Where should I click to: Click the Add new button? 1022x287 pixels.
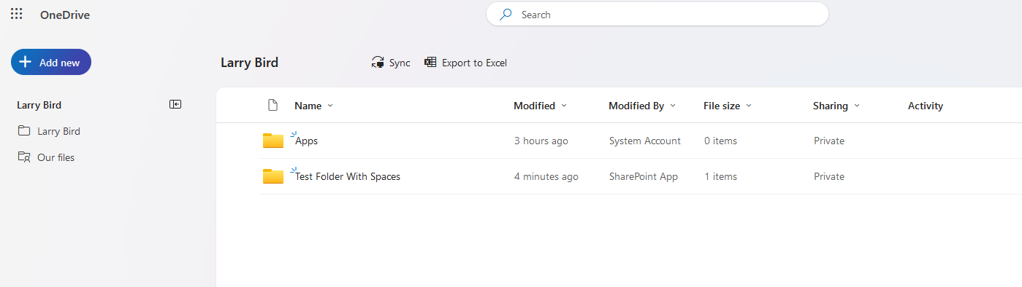point(51,63)
